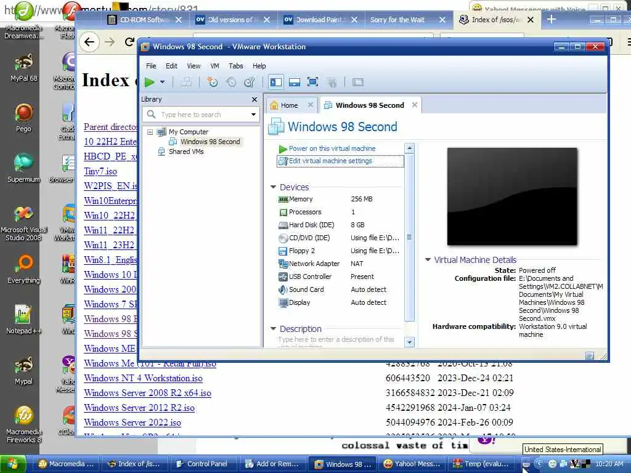Click Edit virtual machine settings
631x473 pixels.
click(340, 161)
